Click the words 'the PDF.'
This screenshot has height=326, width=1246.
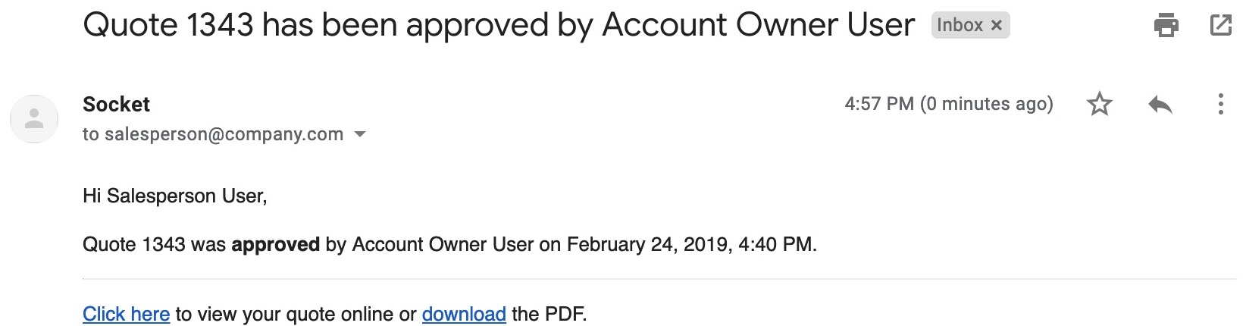pos(549,314)
